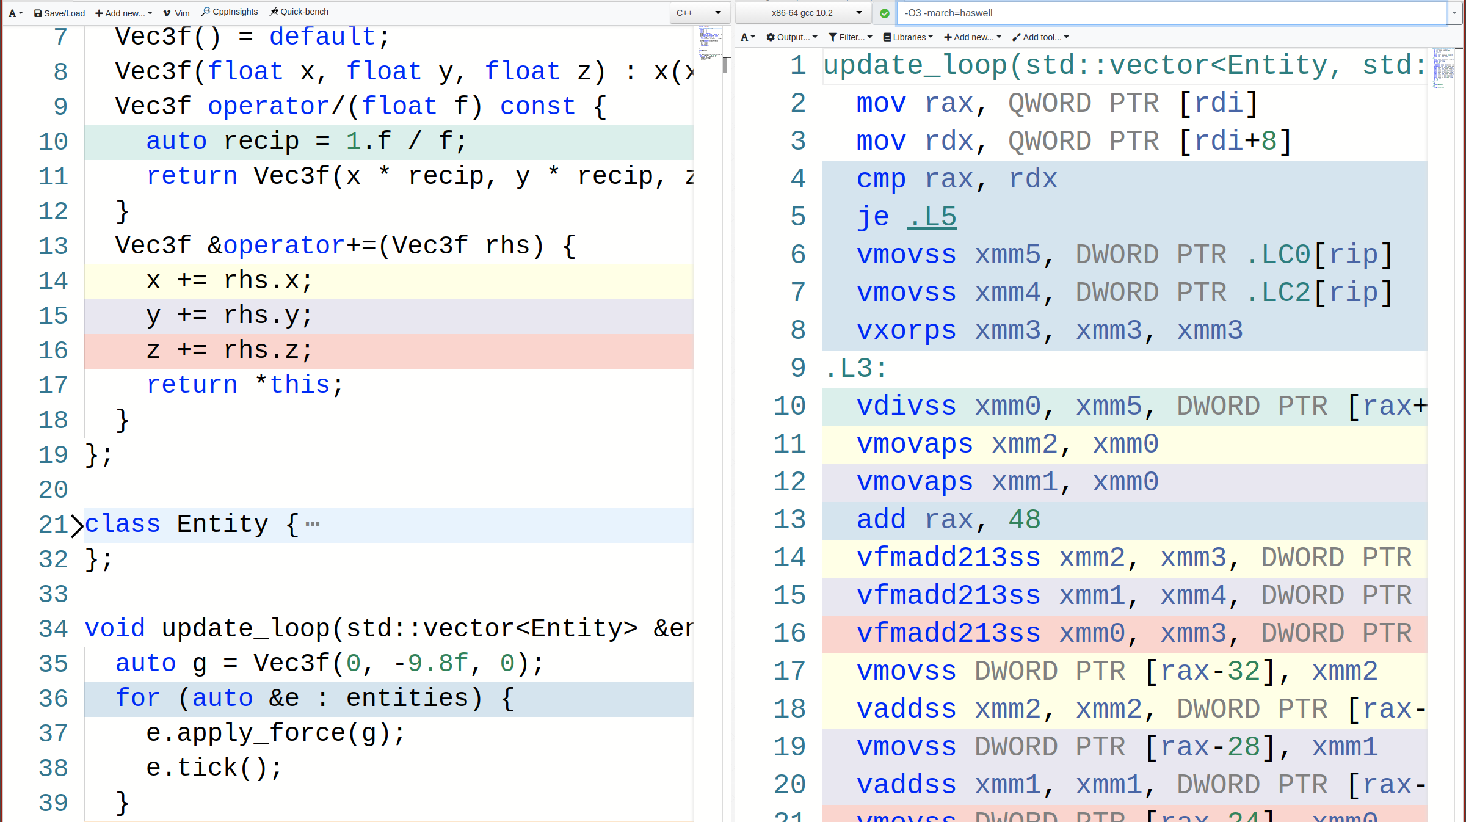Open the compiler options history dropdown arrow

[1454, 13]
